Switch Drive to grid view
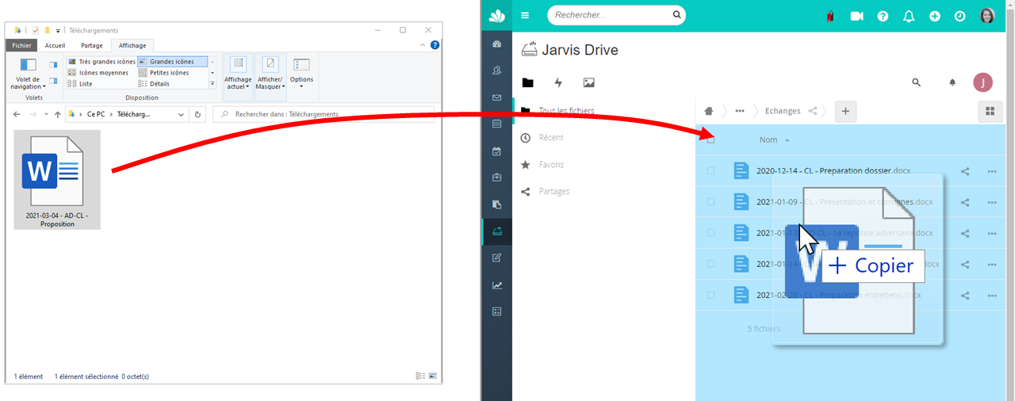 (x=990, y=112)
